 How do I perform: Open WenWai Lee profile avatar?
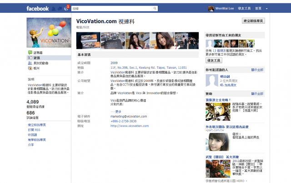pyautogui.click(x=211, y=9)
